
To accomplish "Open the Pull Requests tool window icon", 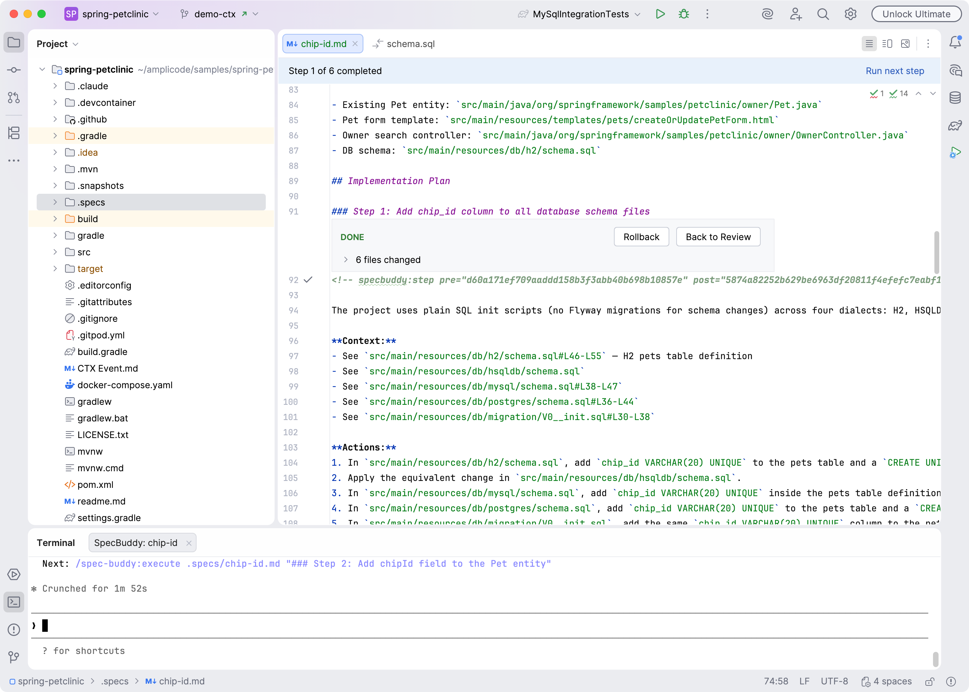I will coord(13,98).
